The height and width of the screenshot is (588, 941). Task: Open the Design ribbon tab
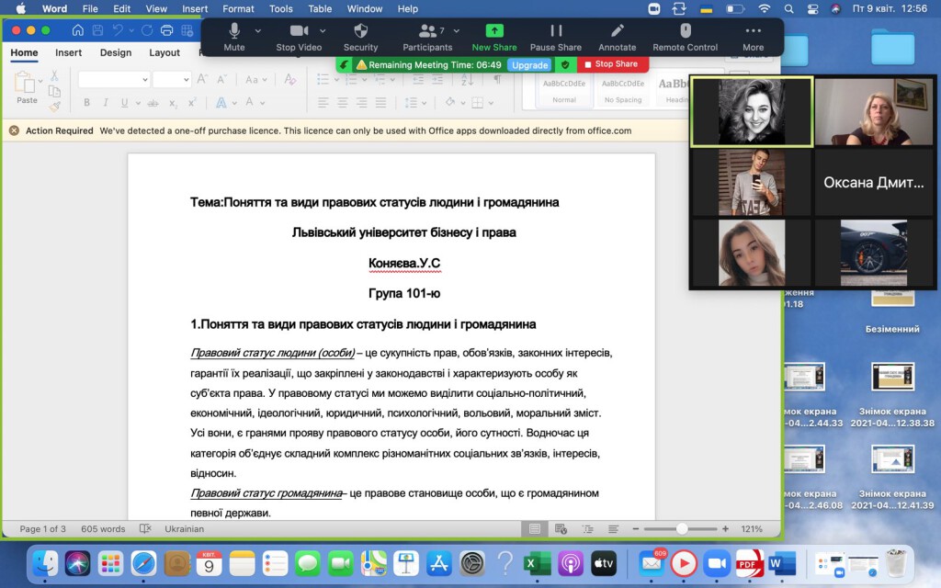(x=116, y=52)
